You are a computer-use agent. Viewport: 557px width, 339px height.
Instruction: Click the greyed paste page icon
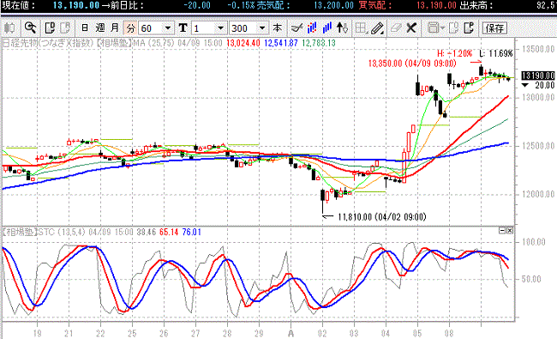pos(65,27)
